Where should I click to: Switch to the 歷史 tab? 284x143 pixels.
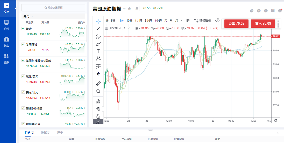pos(60,133)
